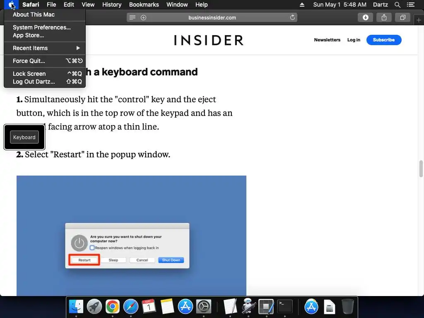Choose About This Mac
Viewport: 424px width, 318px height.
[x=45, y=14]
